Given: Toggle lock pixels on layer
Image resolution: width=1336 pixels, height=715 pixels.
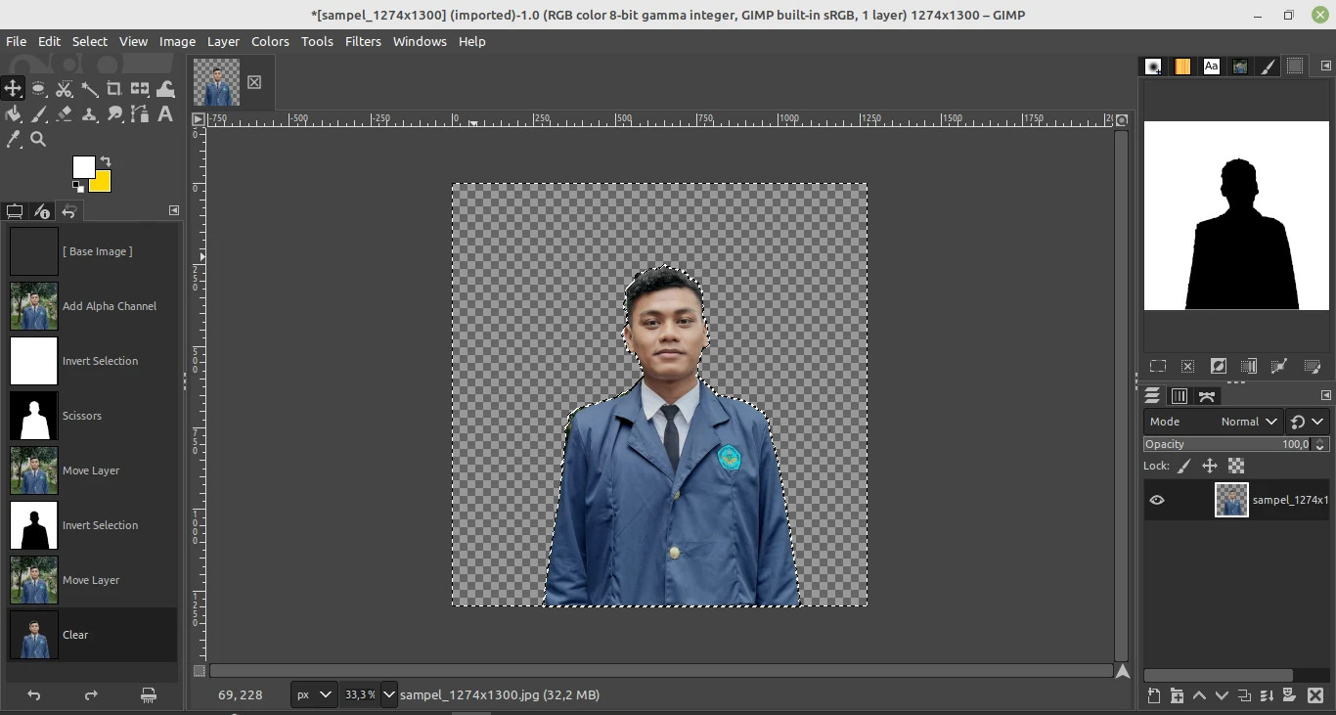Looking at the screenshot, I should [1183, 467].
